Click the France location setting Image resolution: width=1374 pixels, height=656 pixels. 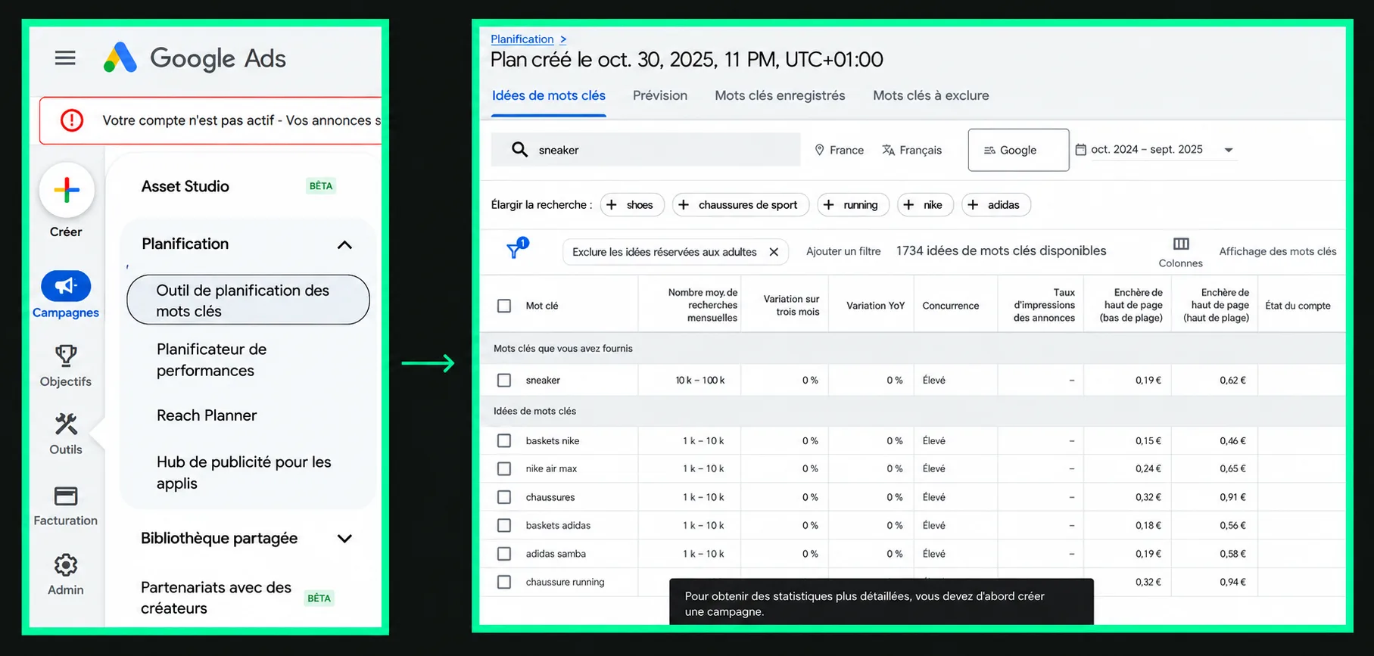click(839, 150)
